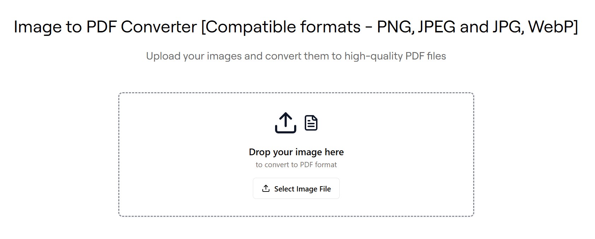
Task: Click the word "JPEG" in the heading
Action: (436, 27)
